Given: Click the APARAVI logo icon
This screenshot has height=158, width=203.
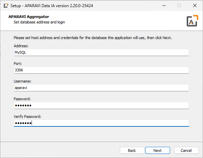Looking at the screenshot, I should (192, 21).
